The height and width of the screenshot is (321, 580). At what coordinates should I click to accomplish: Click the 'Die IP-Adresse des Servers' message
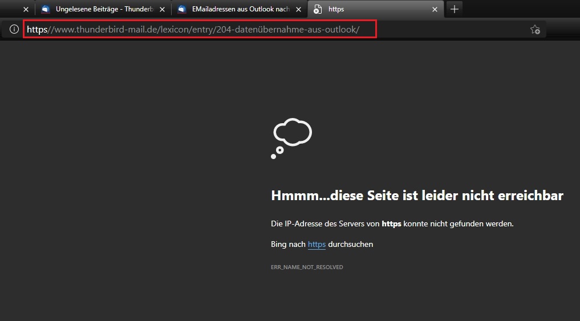[392, 224]
